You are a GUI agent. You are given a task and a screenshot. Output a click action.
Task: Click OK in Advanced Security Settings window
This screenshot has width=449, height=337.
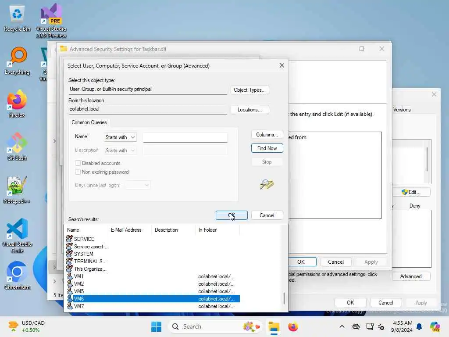(301, 262)
